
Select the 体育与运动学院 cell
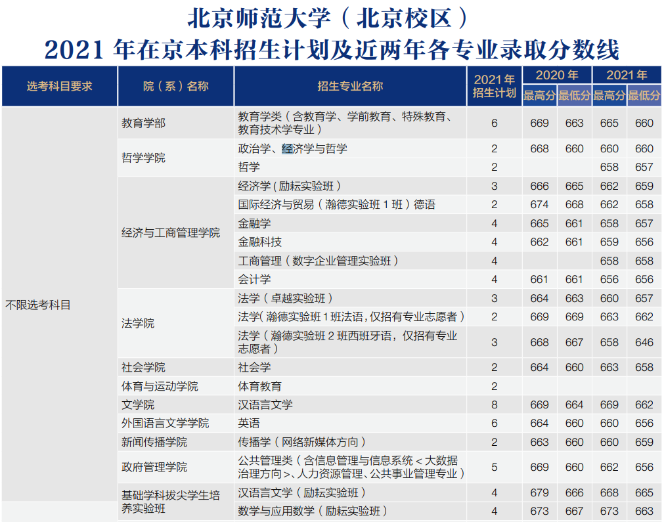click(160, 386)
